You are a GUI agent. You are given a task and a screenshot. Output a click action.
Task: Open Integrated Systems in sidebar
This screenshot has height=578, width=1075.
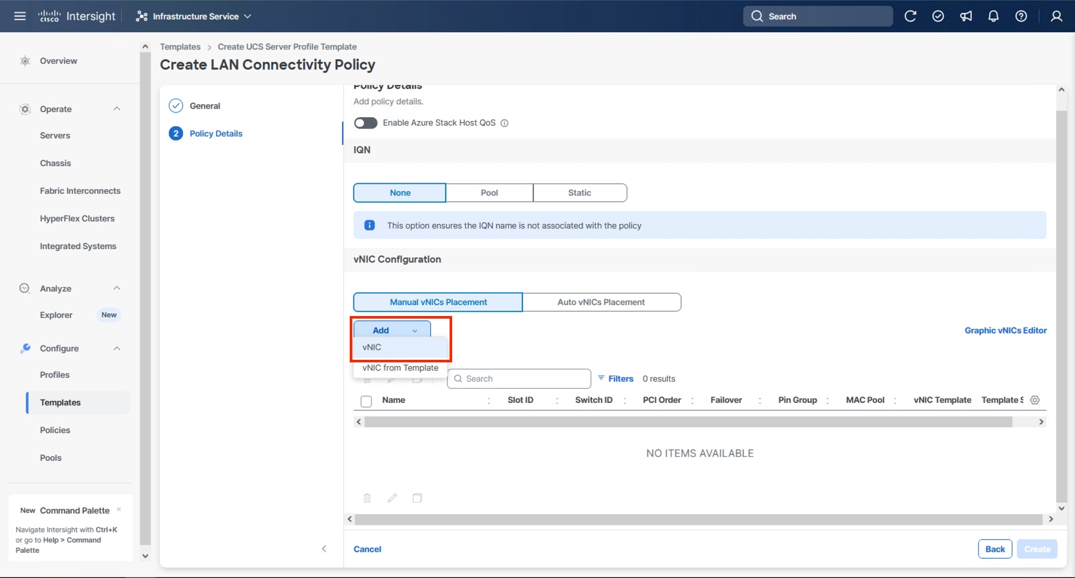78,247
